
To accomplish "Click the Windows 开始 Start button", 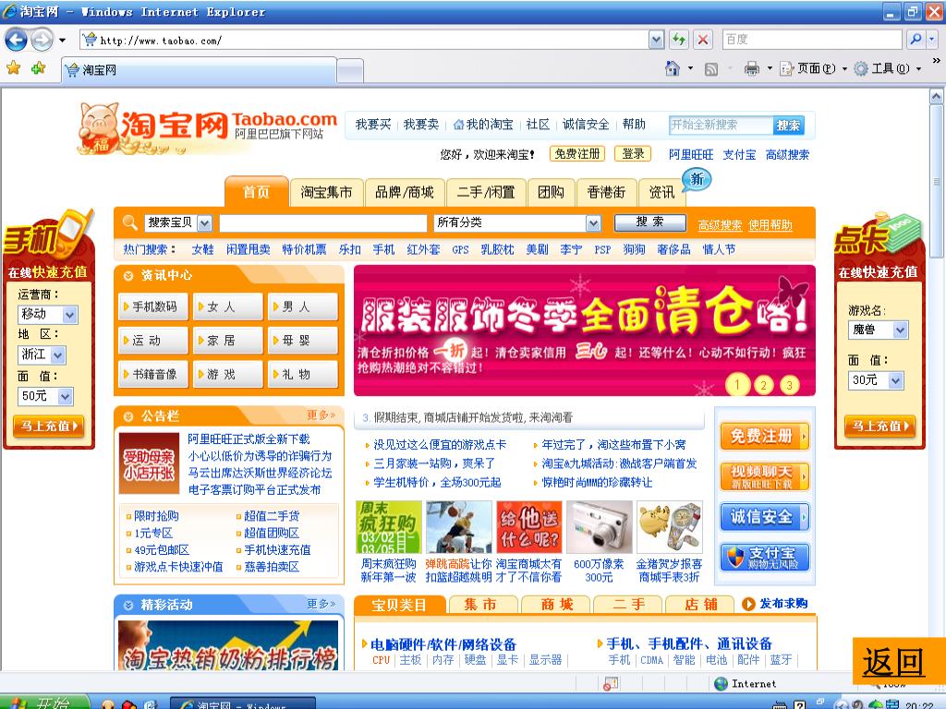I will [45, 703].
